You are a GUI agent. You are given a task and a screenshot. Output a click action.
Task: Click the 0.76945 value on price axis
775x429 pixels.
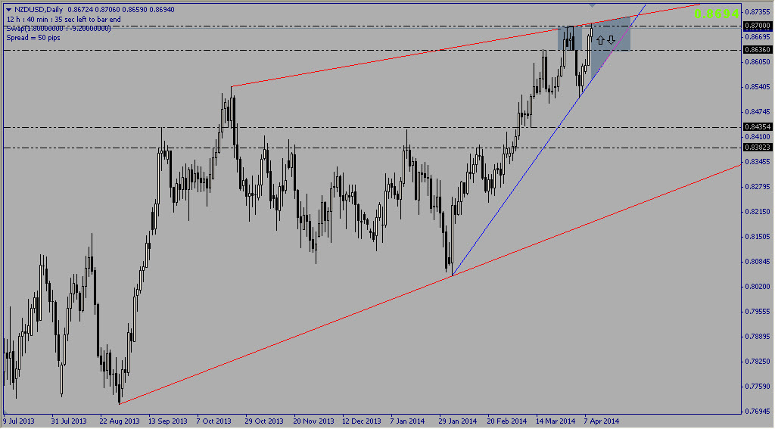[757, 412]
